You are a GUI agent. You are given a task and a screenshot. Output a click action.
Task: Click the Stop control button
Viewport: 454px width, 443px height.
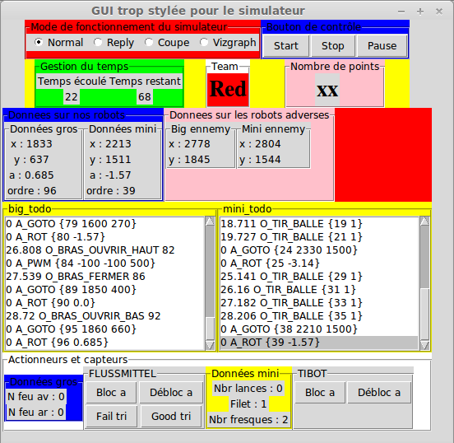pyautogui.click(x=333, y=46)
